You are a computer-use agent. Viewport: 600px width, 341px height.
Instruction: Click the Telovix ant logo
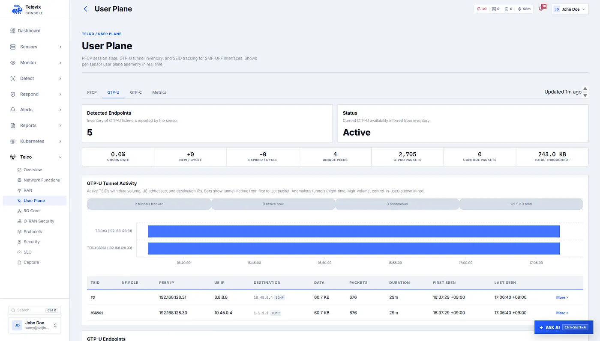[17, 9]
